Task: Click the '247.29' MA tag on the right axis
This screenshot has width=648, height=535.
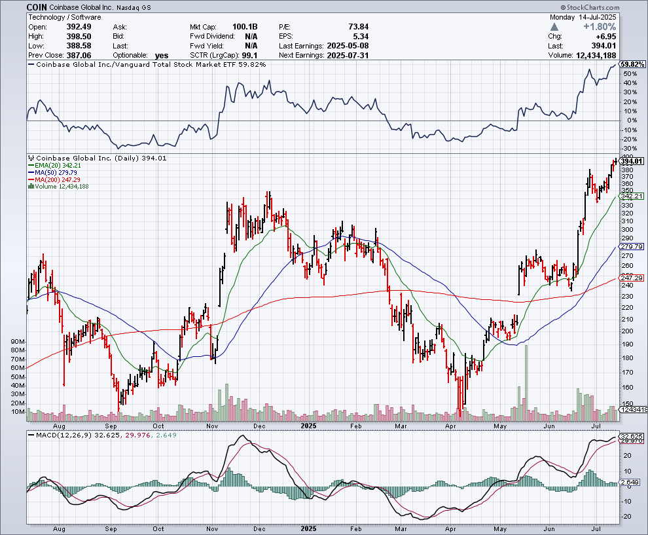Action: click(632, 278)
